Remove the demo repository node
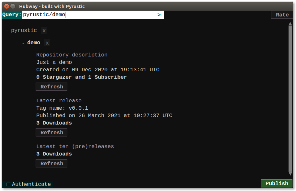296x191 pixels. [x=47, y=43]
